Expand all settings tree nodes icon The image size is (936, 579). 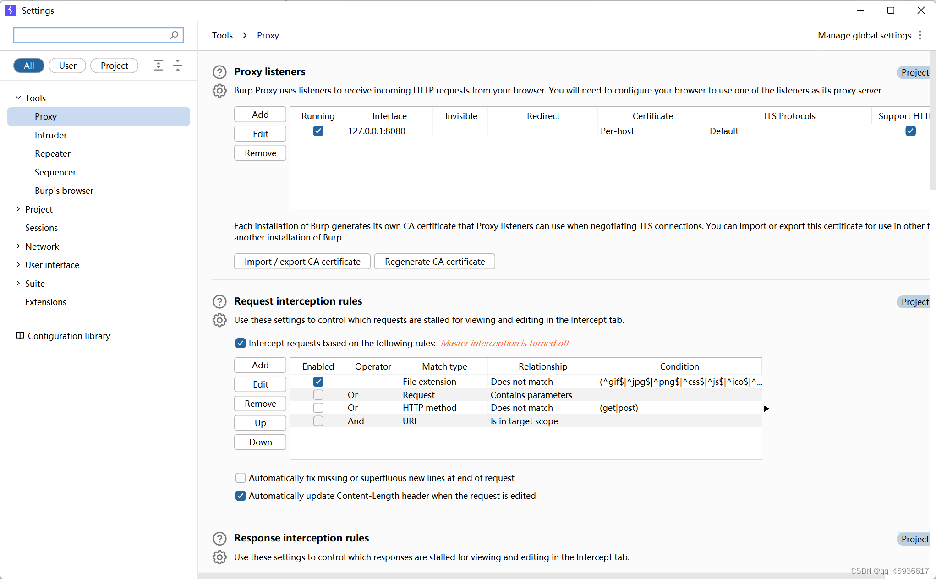159,66
